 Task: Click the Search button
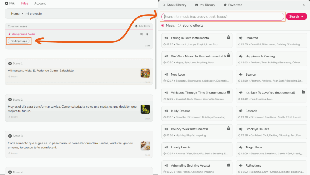tap(296, 17)
